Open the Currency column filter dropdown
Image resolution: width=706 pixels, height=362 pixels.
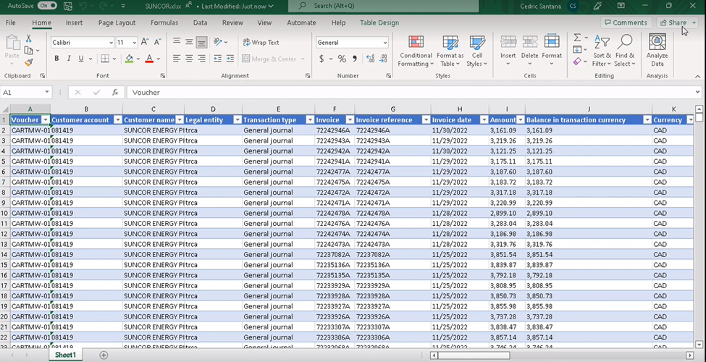(x=689, y=119)
